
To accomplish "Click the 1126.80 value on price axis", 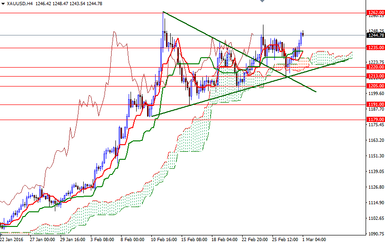I will tap(376, 187).
